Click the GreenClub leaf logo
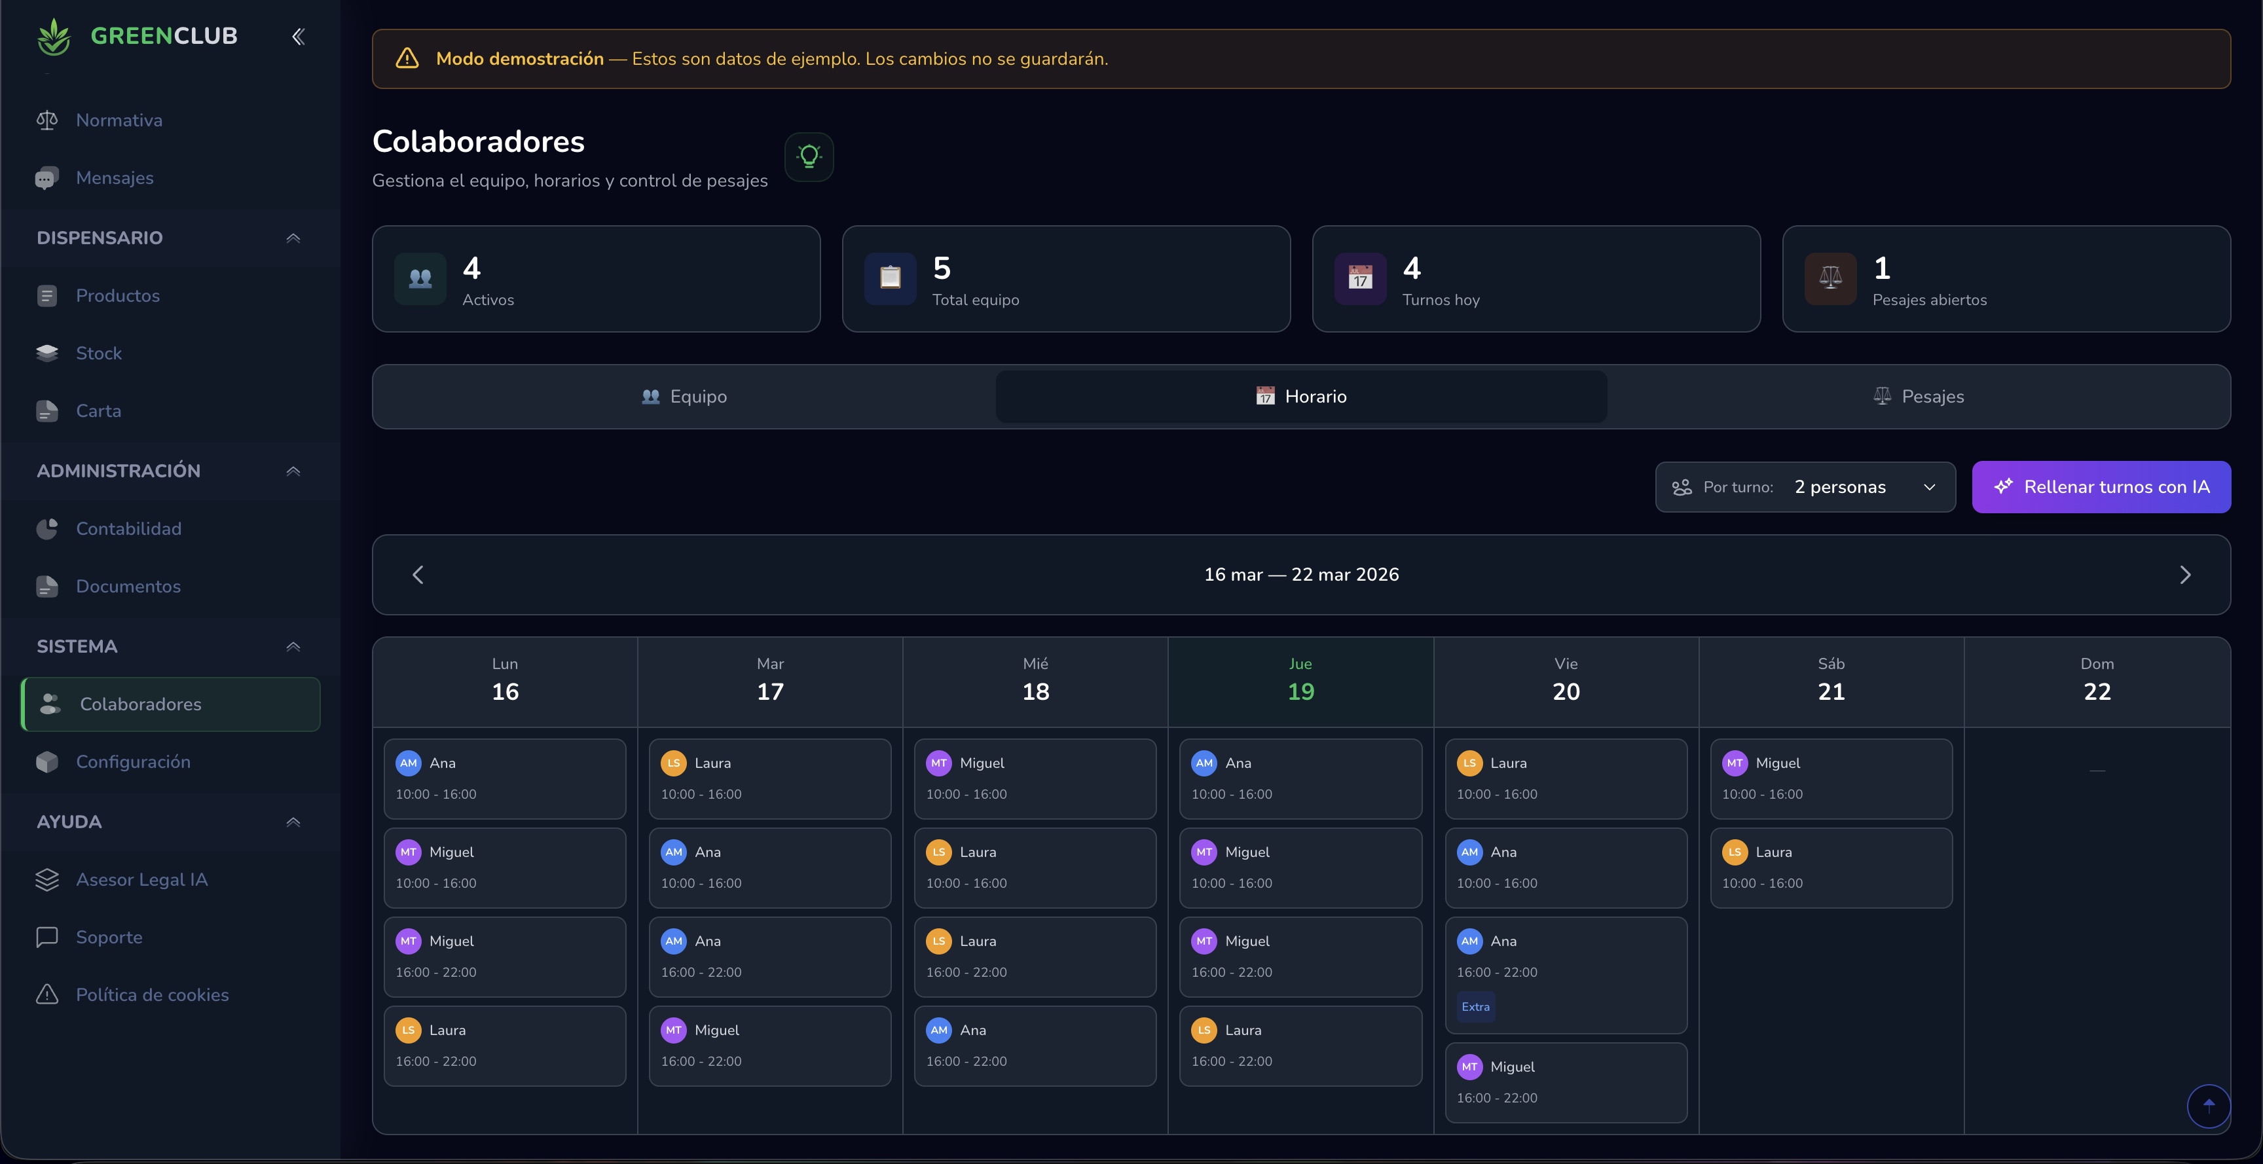 pyautogui.click(x=54, y=35)
